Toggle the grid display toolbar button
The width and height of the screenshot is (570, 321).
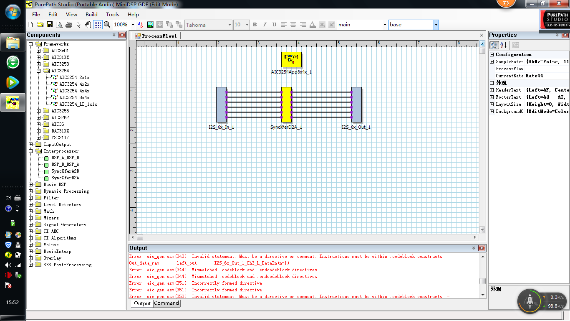(98, 25)
